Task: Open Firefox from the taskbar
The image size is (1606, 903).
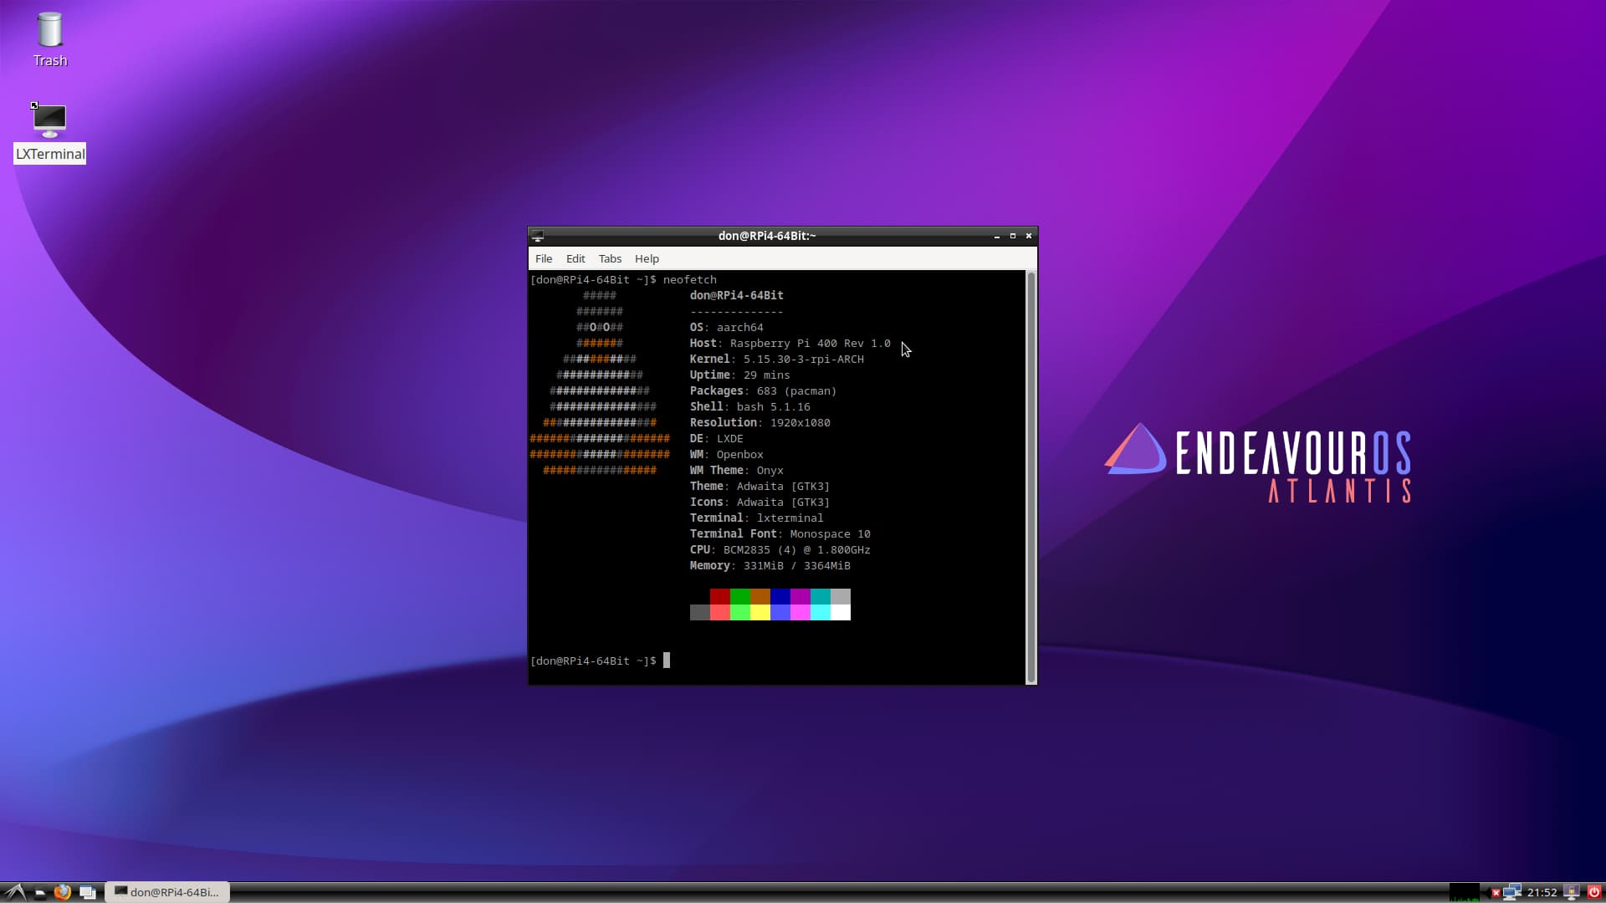Action: pos(63,892)
